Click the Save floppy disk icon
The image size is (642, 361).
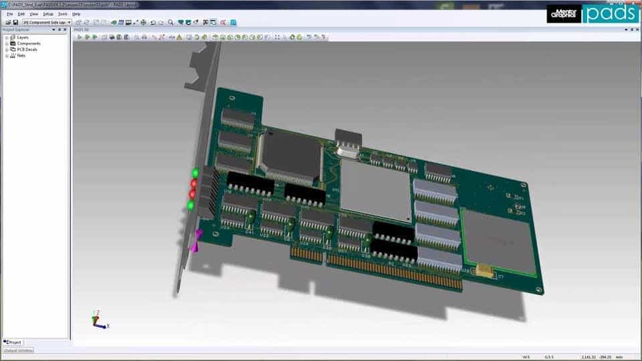[15, 22]
